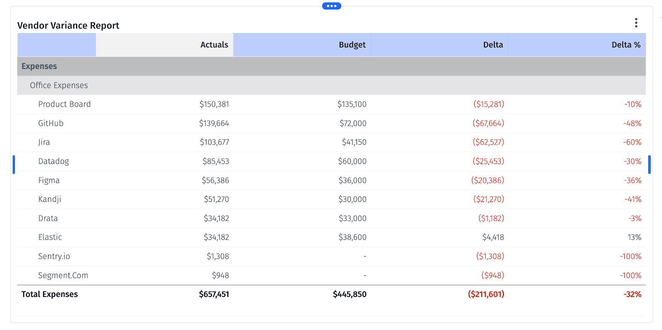The height and width of the screenshot is (330, 662).
Task: Click Jira budget $41,150
Action: [x=354, y=142]
